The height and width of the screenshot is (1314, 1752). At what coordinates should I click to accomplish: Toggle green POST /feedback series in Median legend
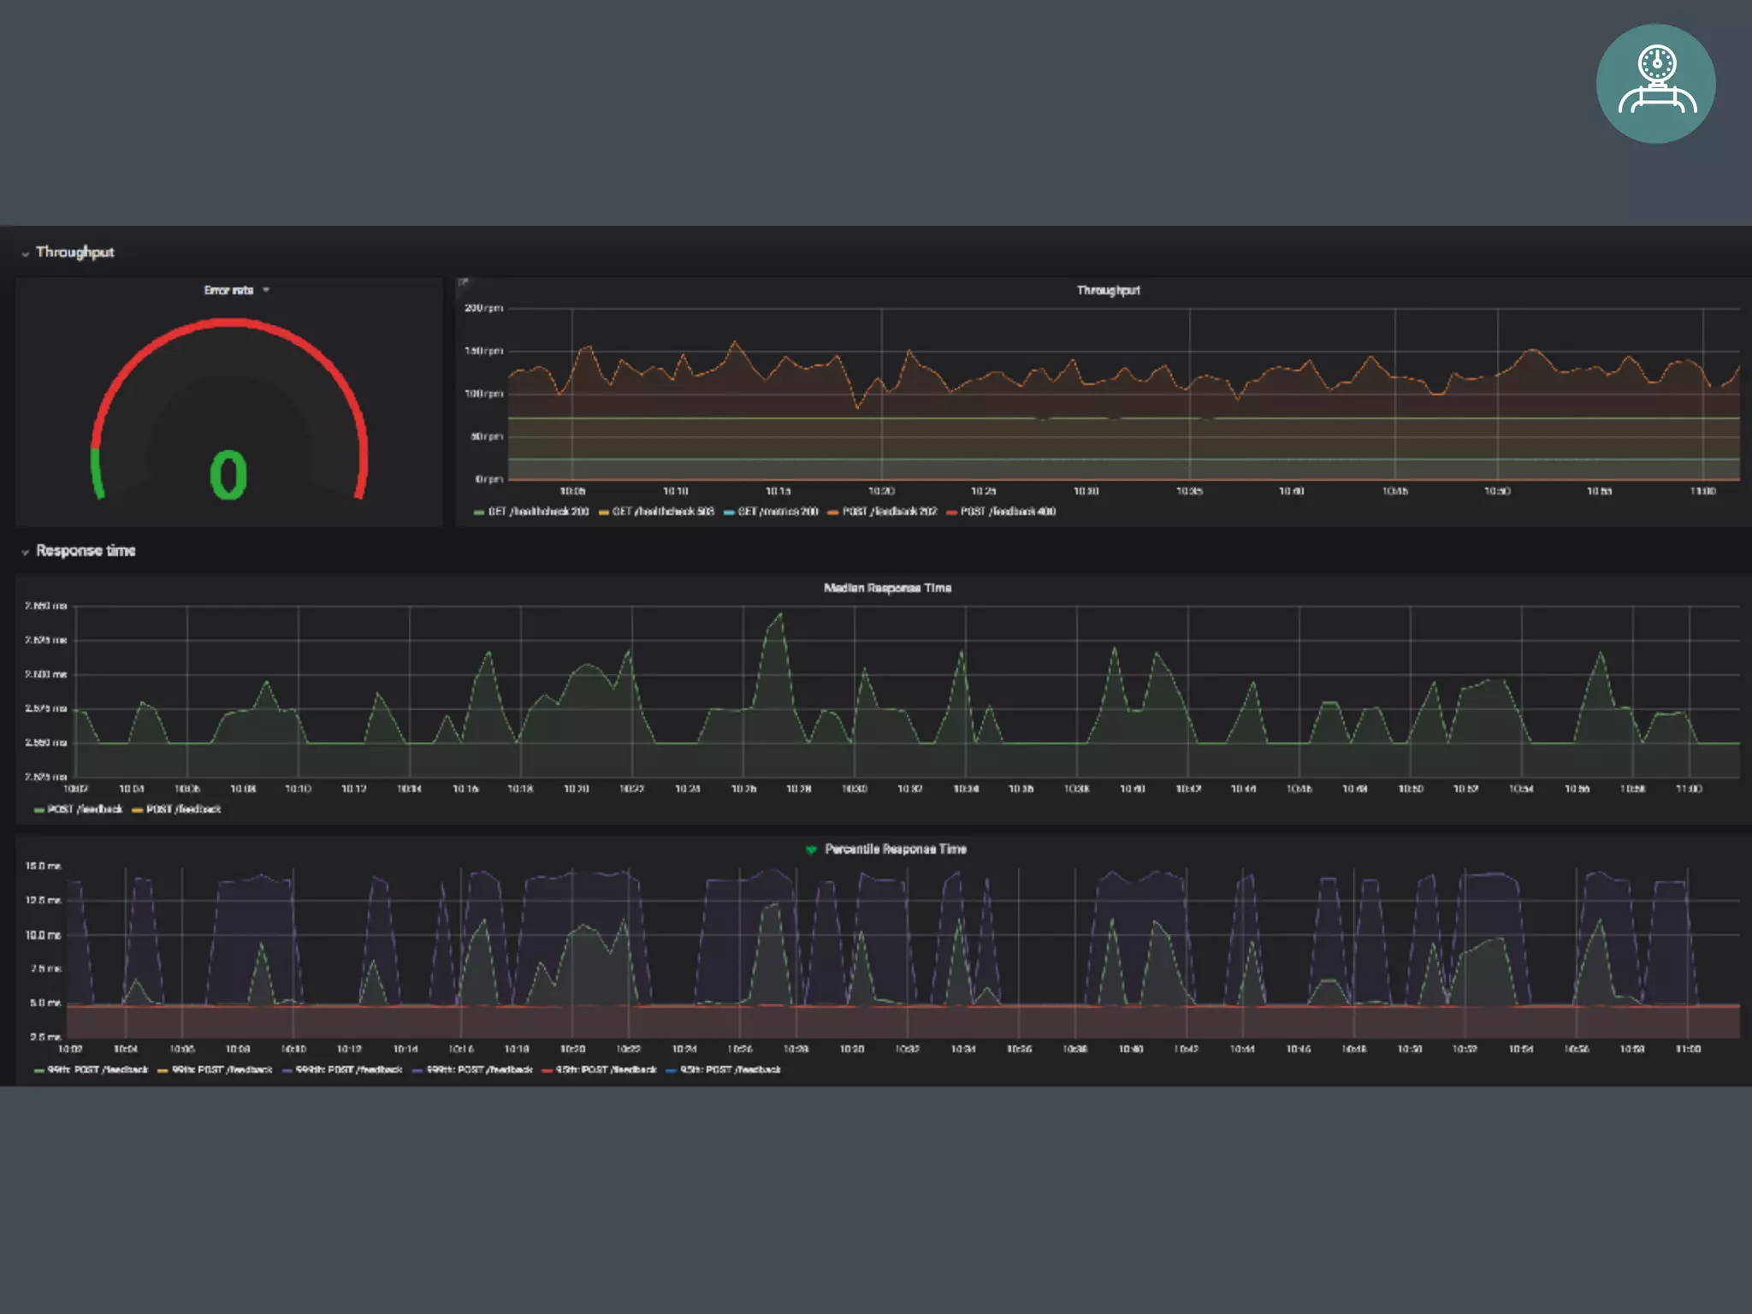(84, 809)
